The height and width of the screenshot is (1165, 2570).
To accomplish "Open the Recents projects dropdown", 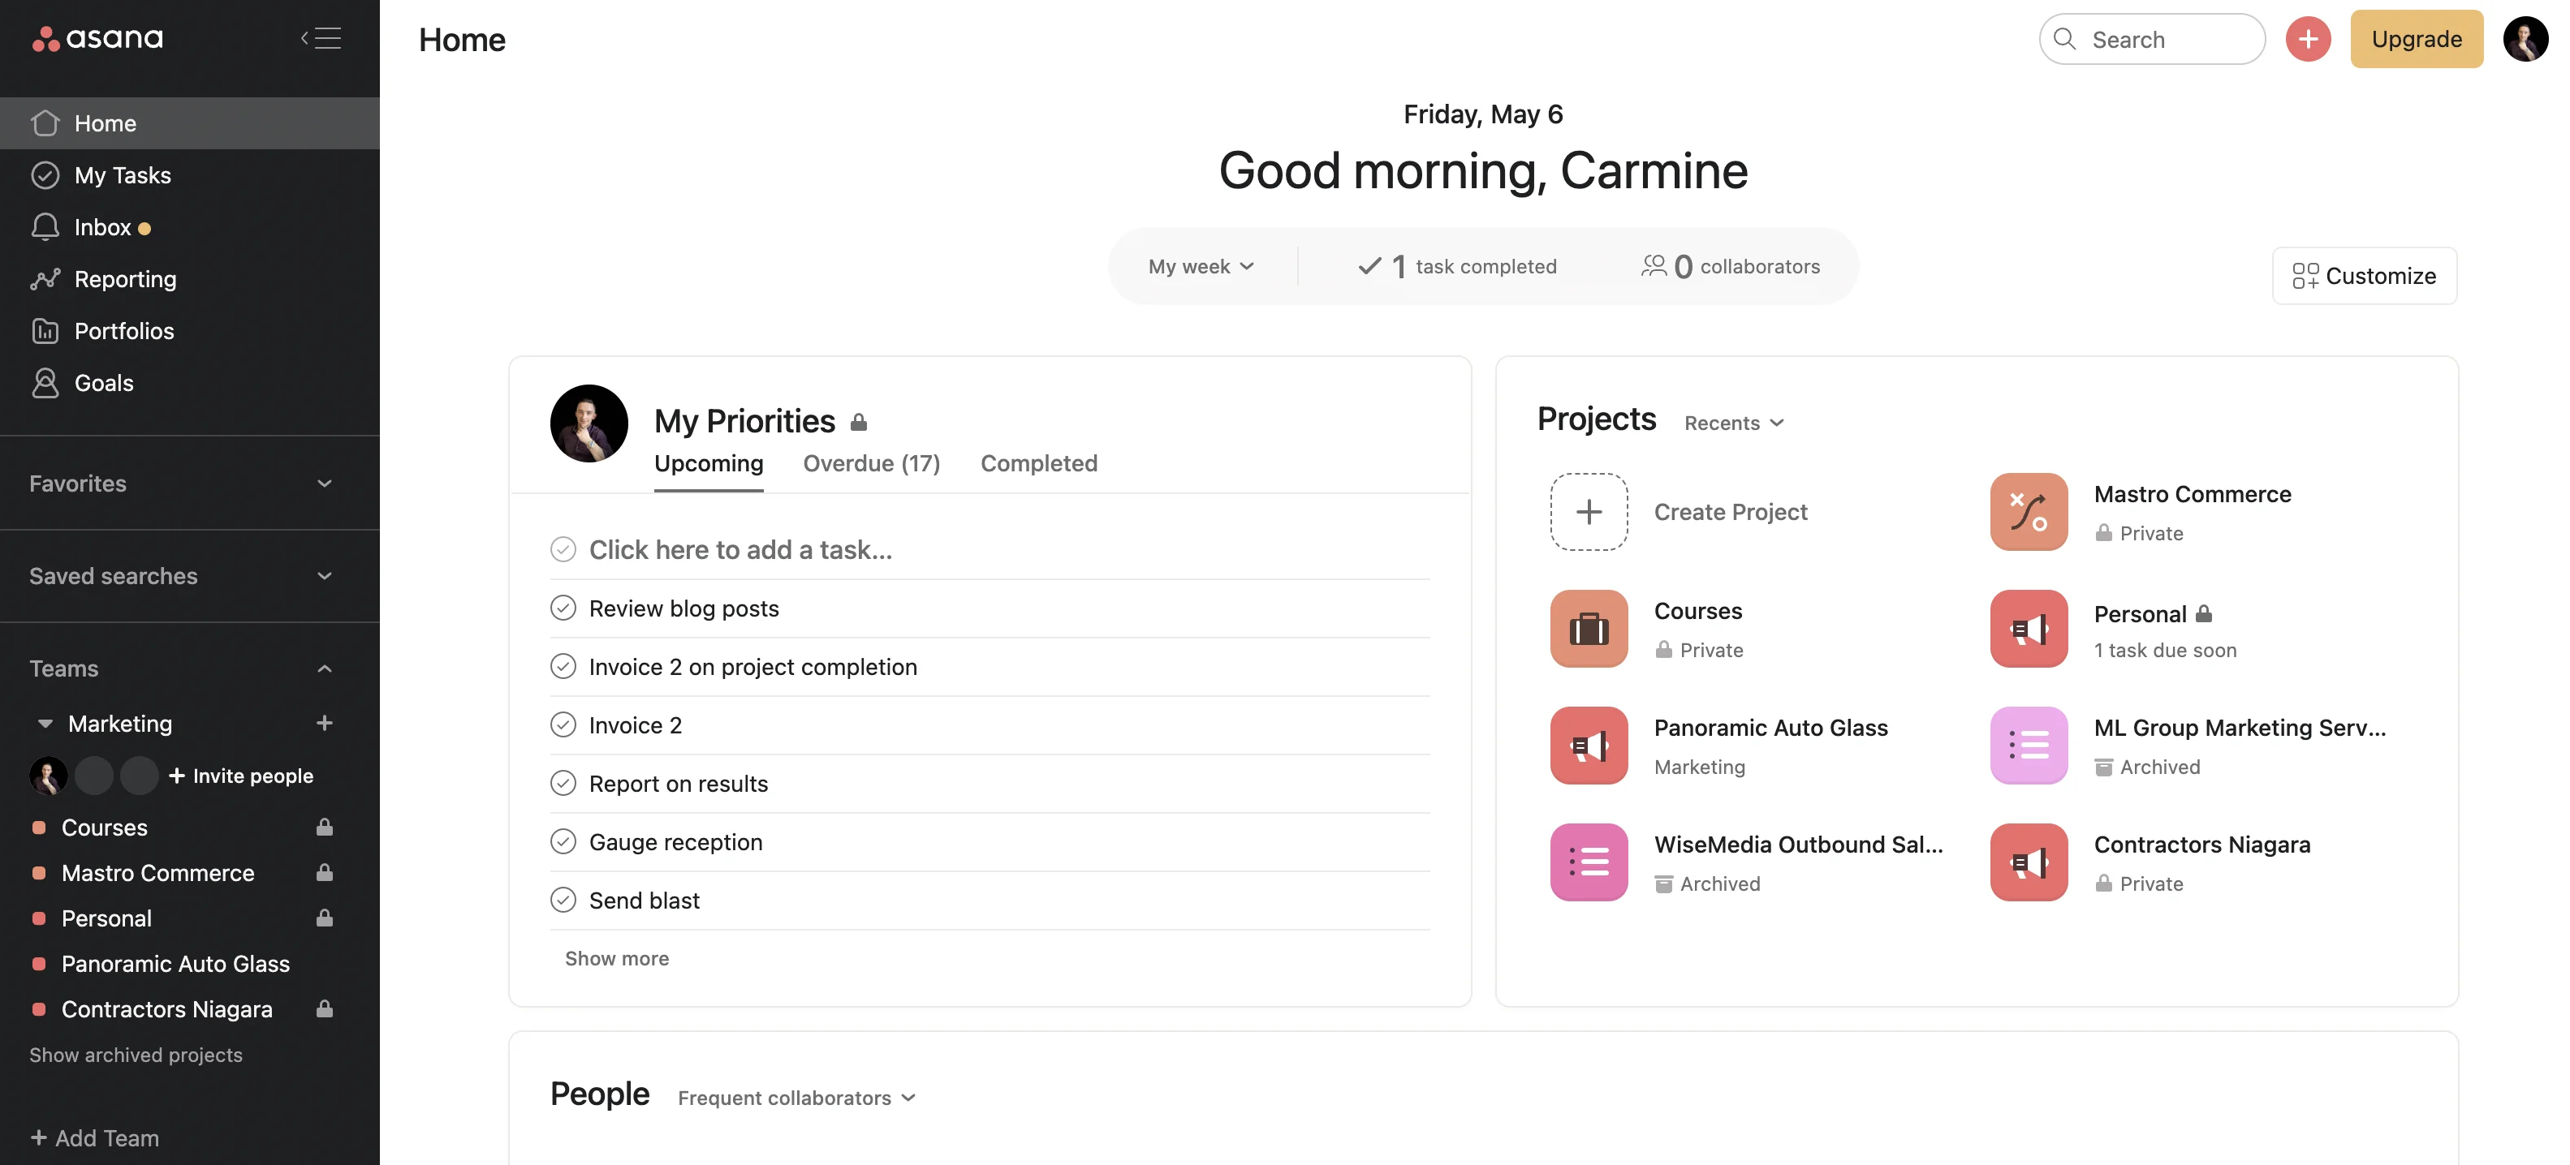I will click(1734, 423).
